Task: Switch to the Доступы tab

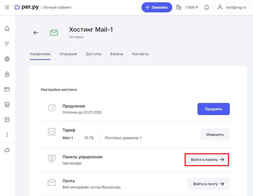Action: [x=93, y=54]
